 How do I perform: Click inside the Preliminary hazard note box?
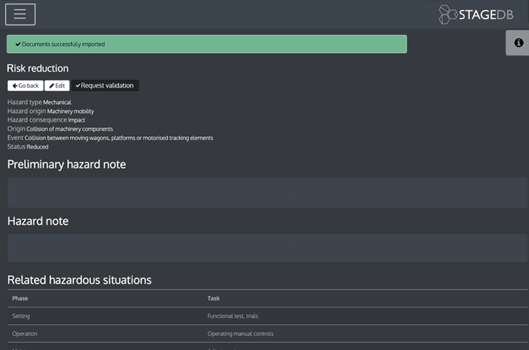pyautogui.click(x=264, y=192)
